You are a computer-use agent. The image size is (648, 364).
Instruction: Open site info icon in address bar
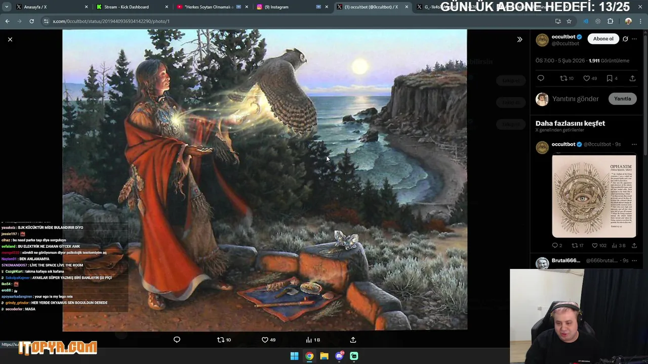point(46,21)
